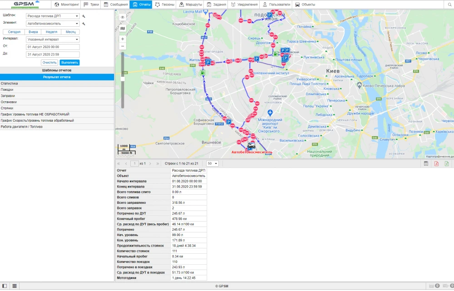Toggle map objects visibility eye icon

(123, 17)
